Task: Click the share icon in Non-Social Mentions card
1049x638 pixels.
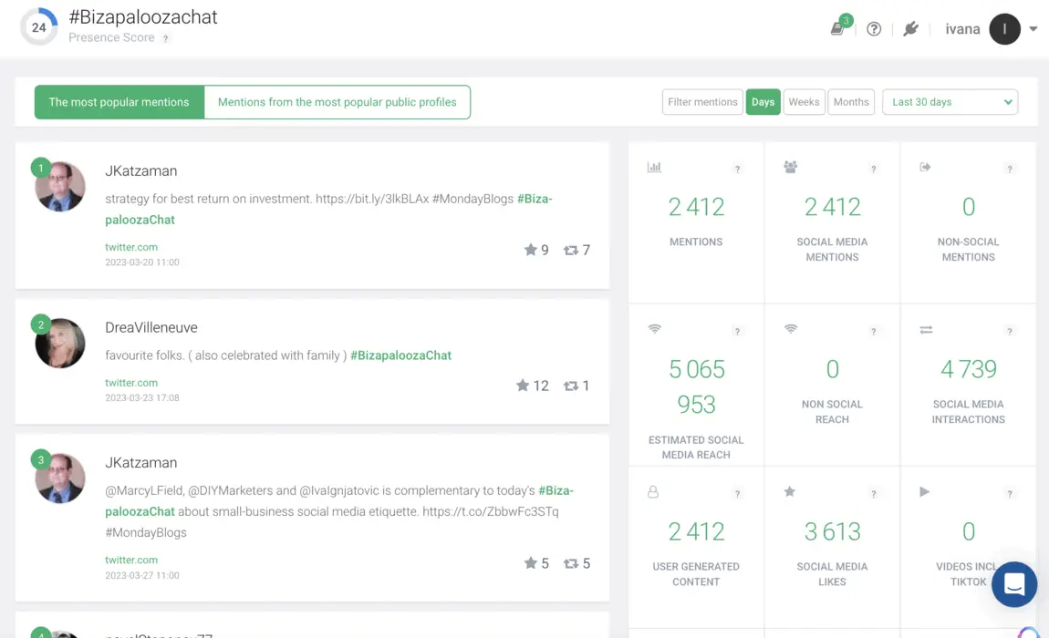Action: point(925,167)
